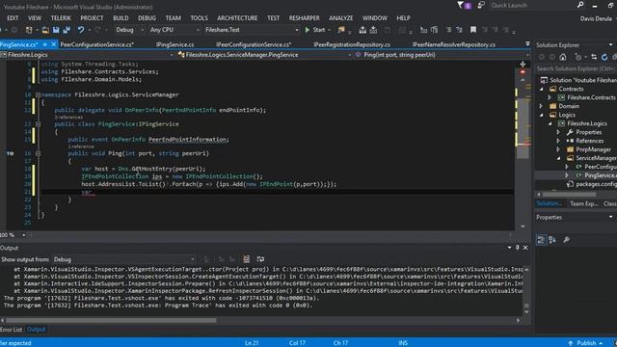Click into the Quick Launch box

532,5
